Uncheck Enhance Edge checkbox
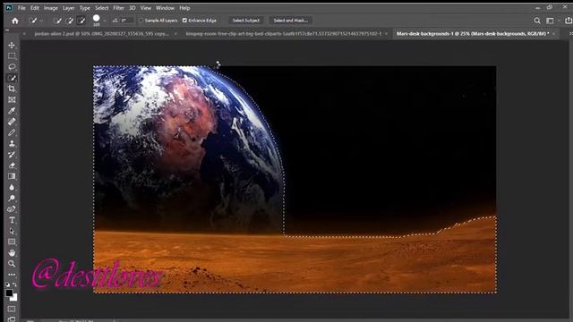This screenshot has width=573, height=322. (x=184, y=21)
